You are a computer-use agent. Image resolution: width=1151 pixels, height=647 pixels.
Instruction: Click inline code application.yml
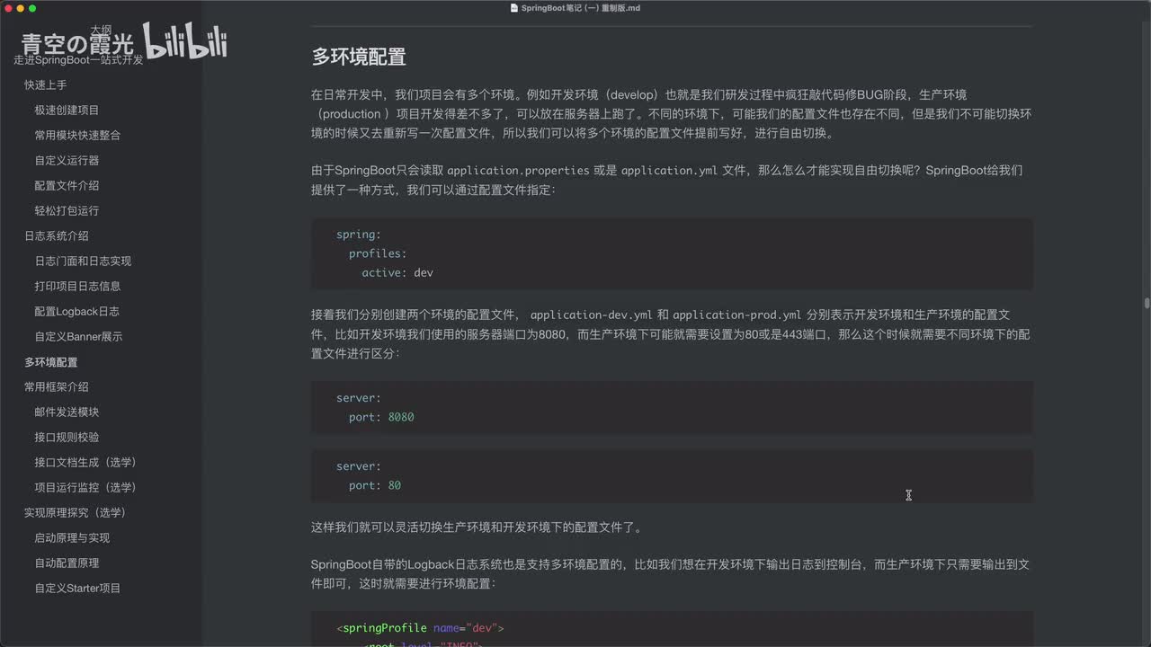tap(669, 170)
